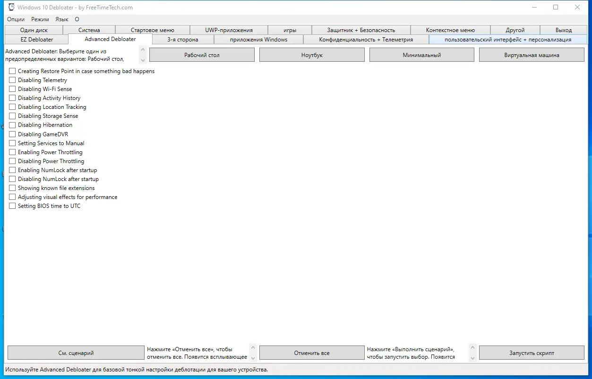Minimize the Windows 10 Debloater window
Screen dimensions: 592x379
[x=534, y=7]
